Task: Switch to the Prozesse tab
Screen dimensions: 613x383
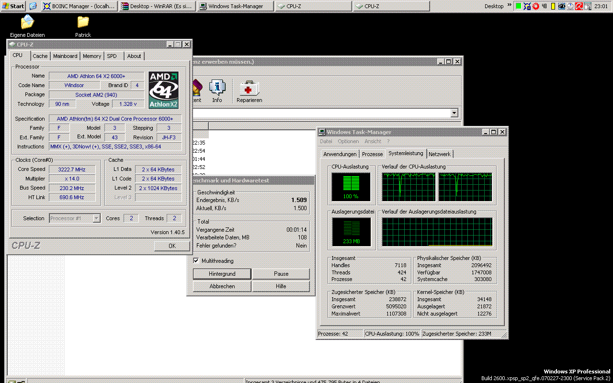Action: point(373,154)
